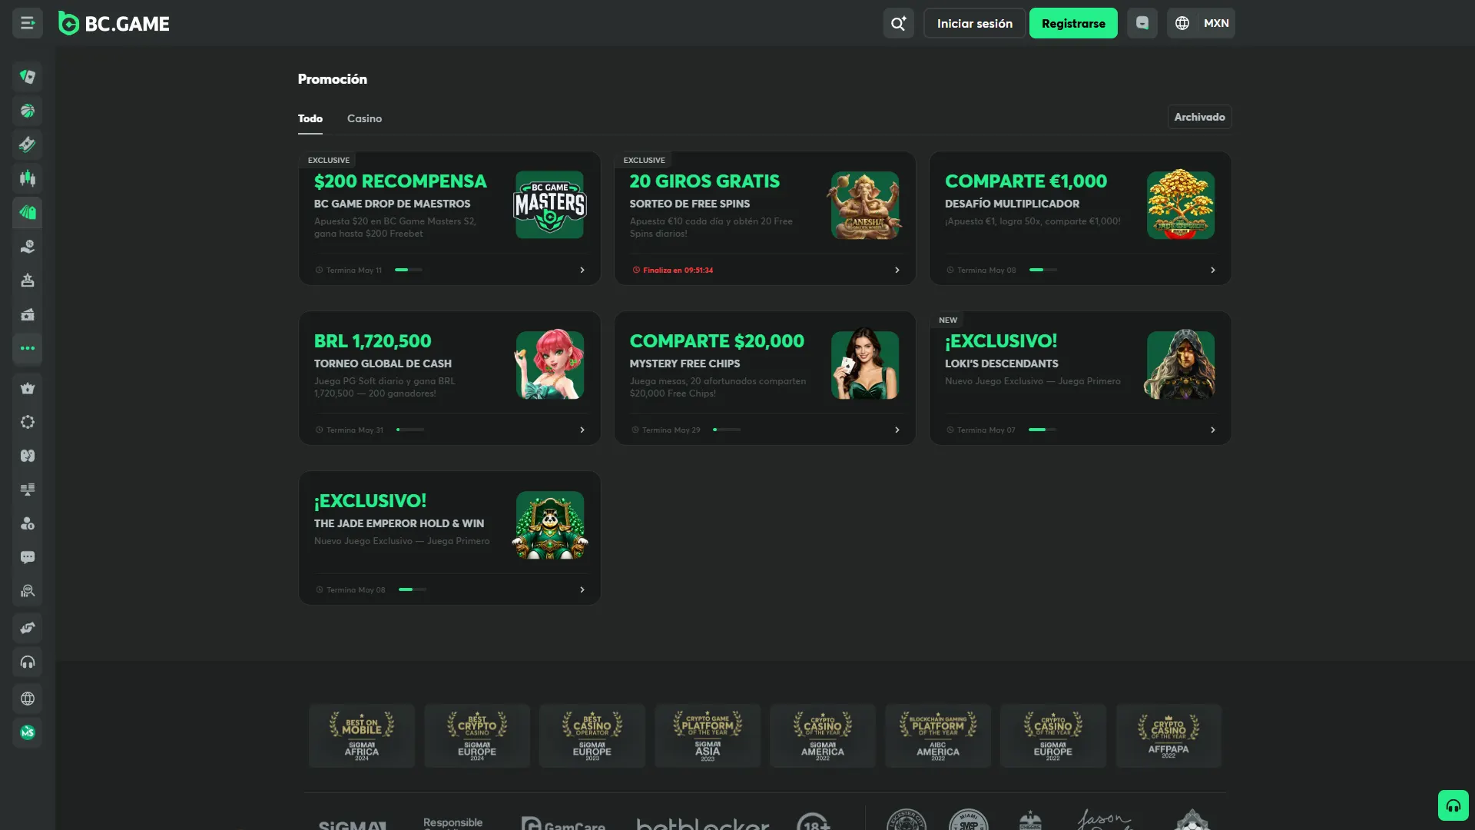Expand the three-dots more sidebar item
Image resolution: width=1475 pixels, height=830 pixels.
28,348
